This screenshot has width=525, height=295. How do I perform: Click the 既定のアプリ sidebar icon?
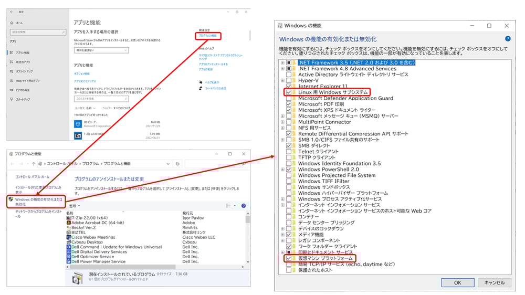12,62
